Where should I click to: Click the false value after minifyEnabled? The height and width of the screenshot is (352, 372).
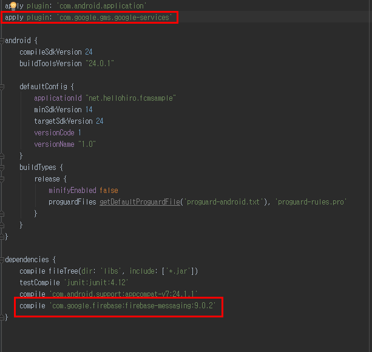(x=109, y=190)
